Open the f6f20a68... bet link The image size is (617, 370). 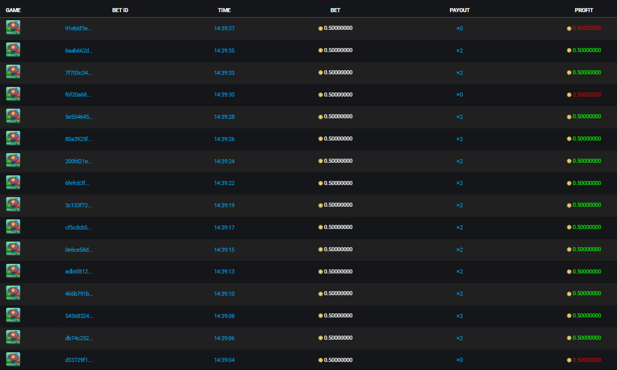point(78,95)
